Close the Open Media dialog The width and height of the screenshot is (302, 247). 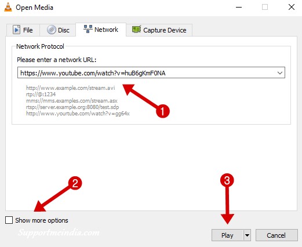pos(292,8)
